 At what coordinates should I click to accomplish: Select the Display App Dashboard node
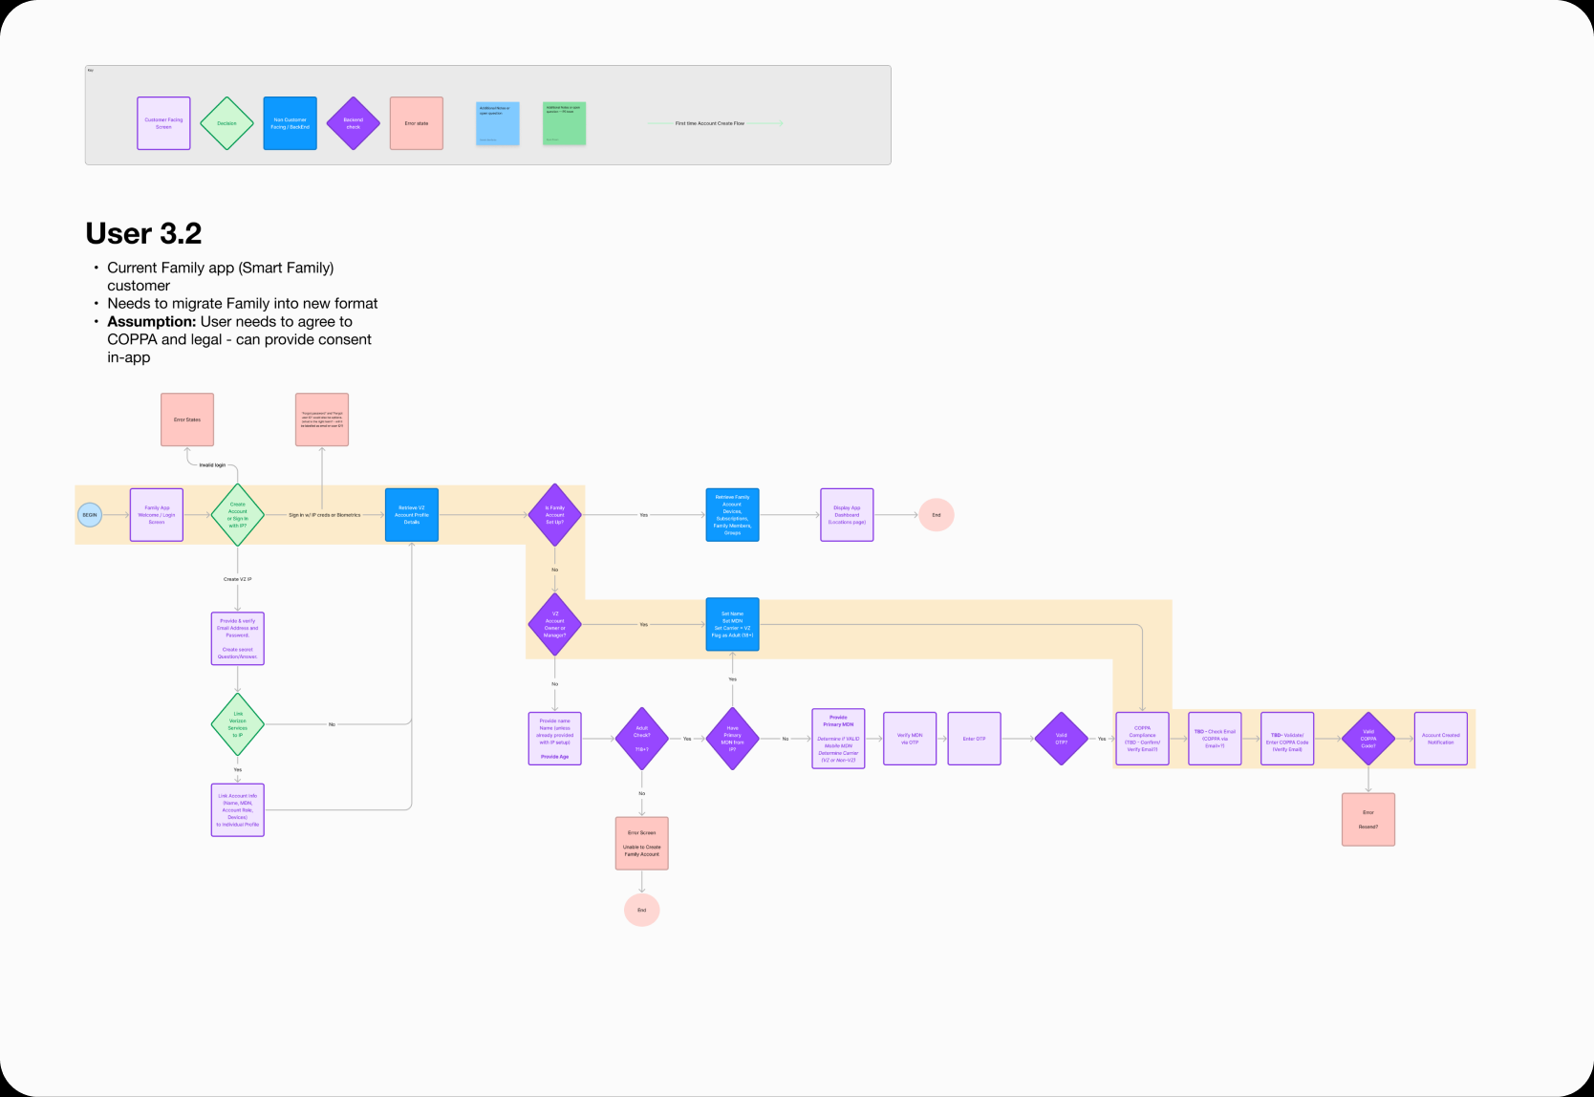click(x=847, y=515)
